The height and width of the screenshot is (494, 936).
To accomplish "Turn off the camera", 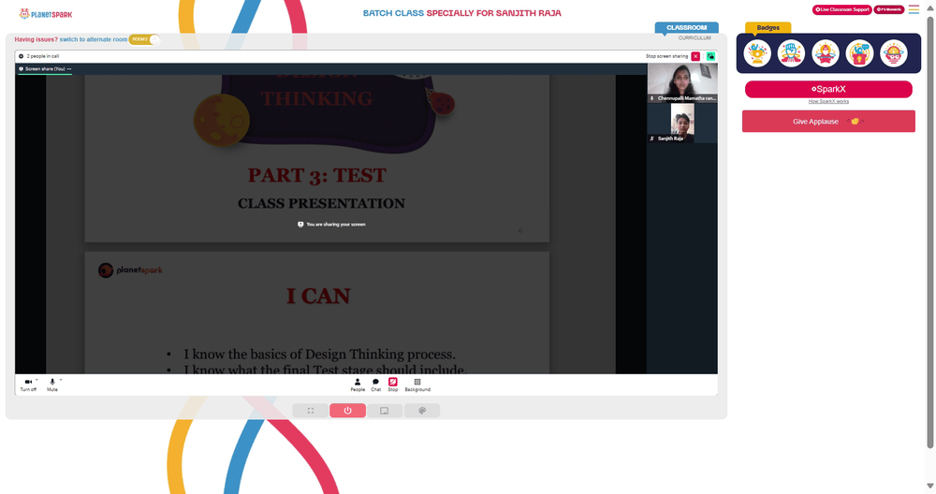I will tap(28, 385).
